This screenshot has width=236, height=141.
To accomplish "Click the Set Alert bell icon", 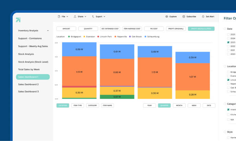I will pos(203,16).
